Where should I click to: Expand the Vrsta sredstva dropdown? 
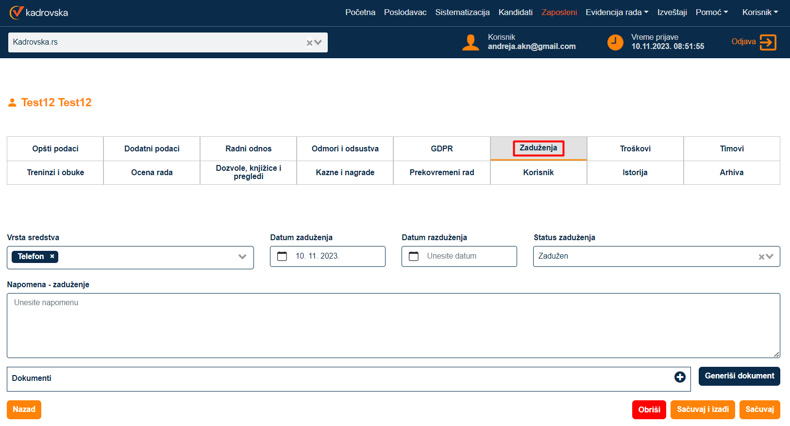pyautogui.click(x=242, y=257)
